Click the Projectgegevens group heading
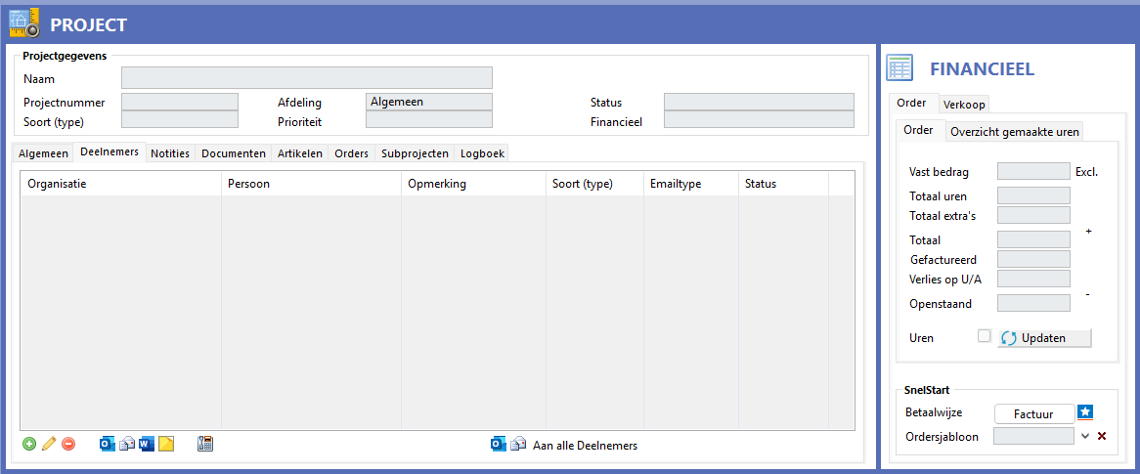This screenshot has height=474, width=1140. [x=65, y=56]
